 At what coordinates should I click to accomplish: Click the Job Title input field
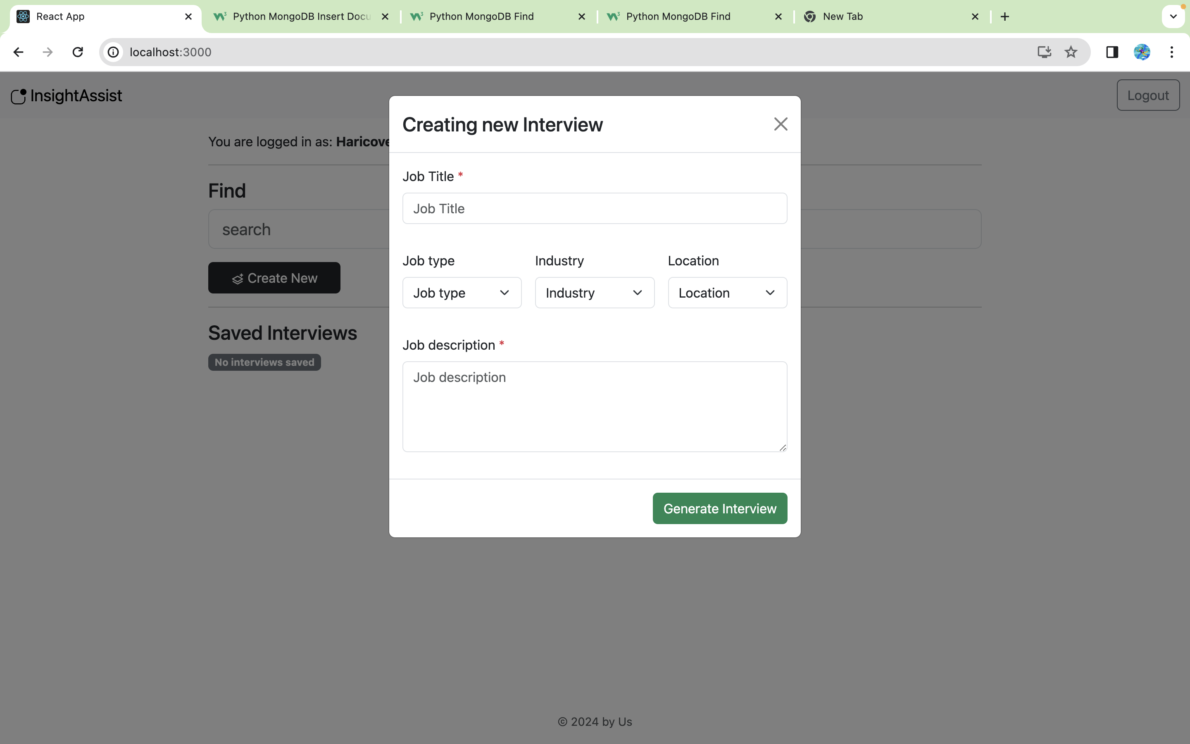coord(594,209)
